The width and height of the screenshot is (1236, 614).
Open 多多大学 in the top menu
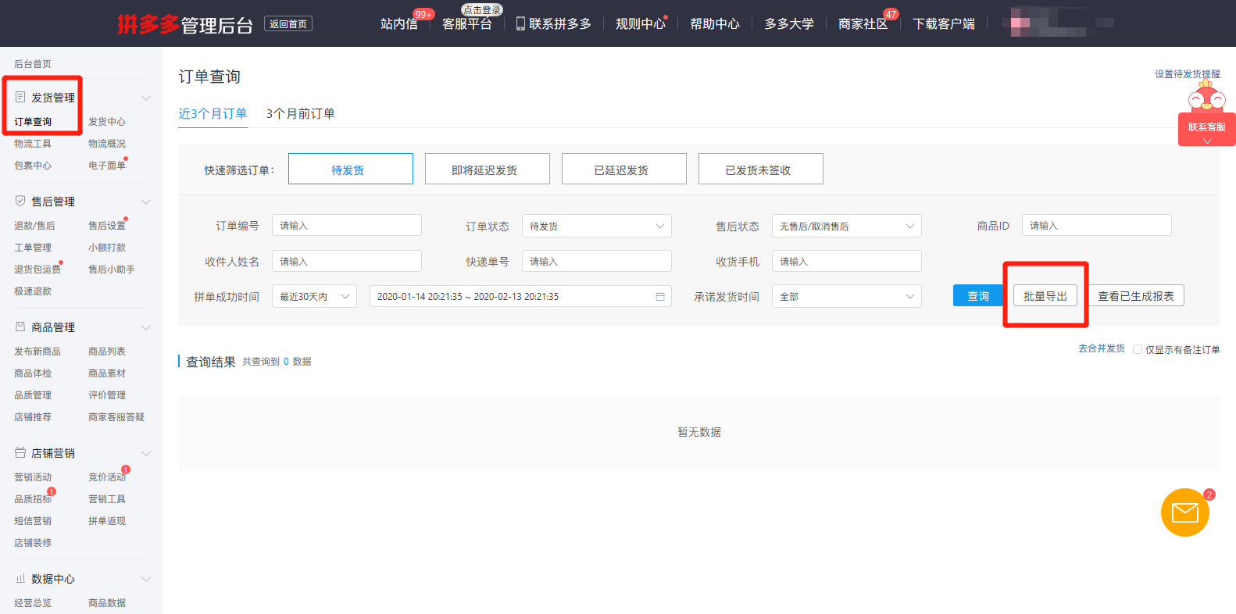(789, 23)
